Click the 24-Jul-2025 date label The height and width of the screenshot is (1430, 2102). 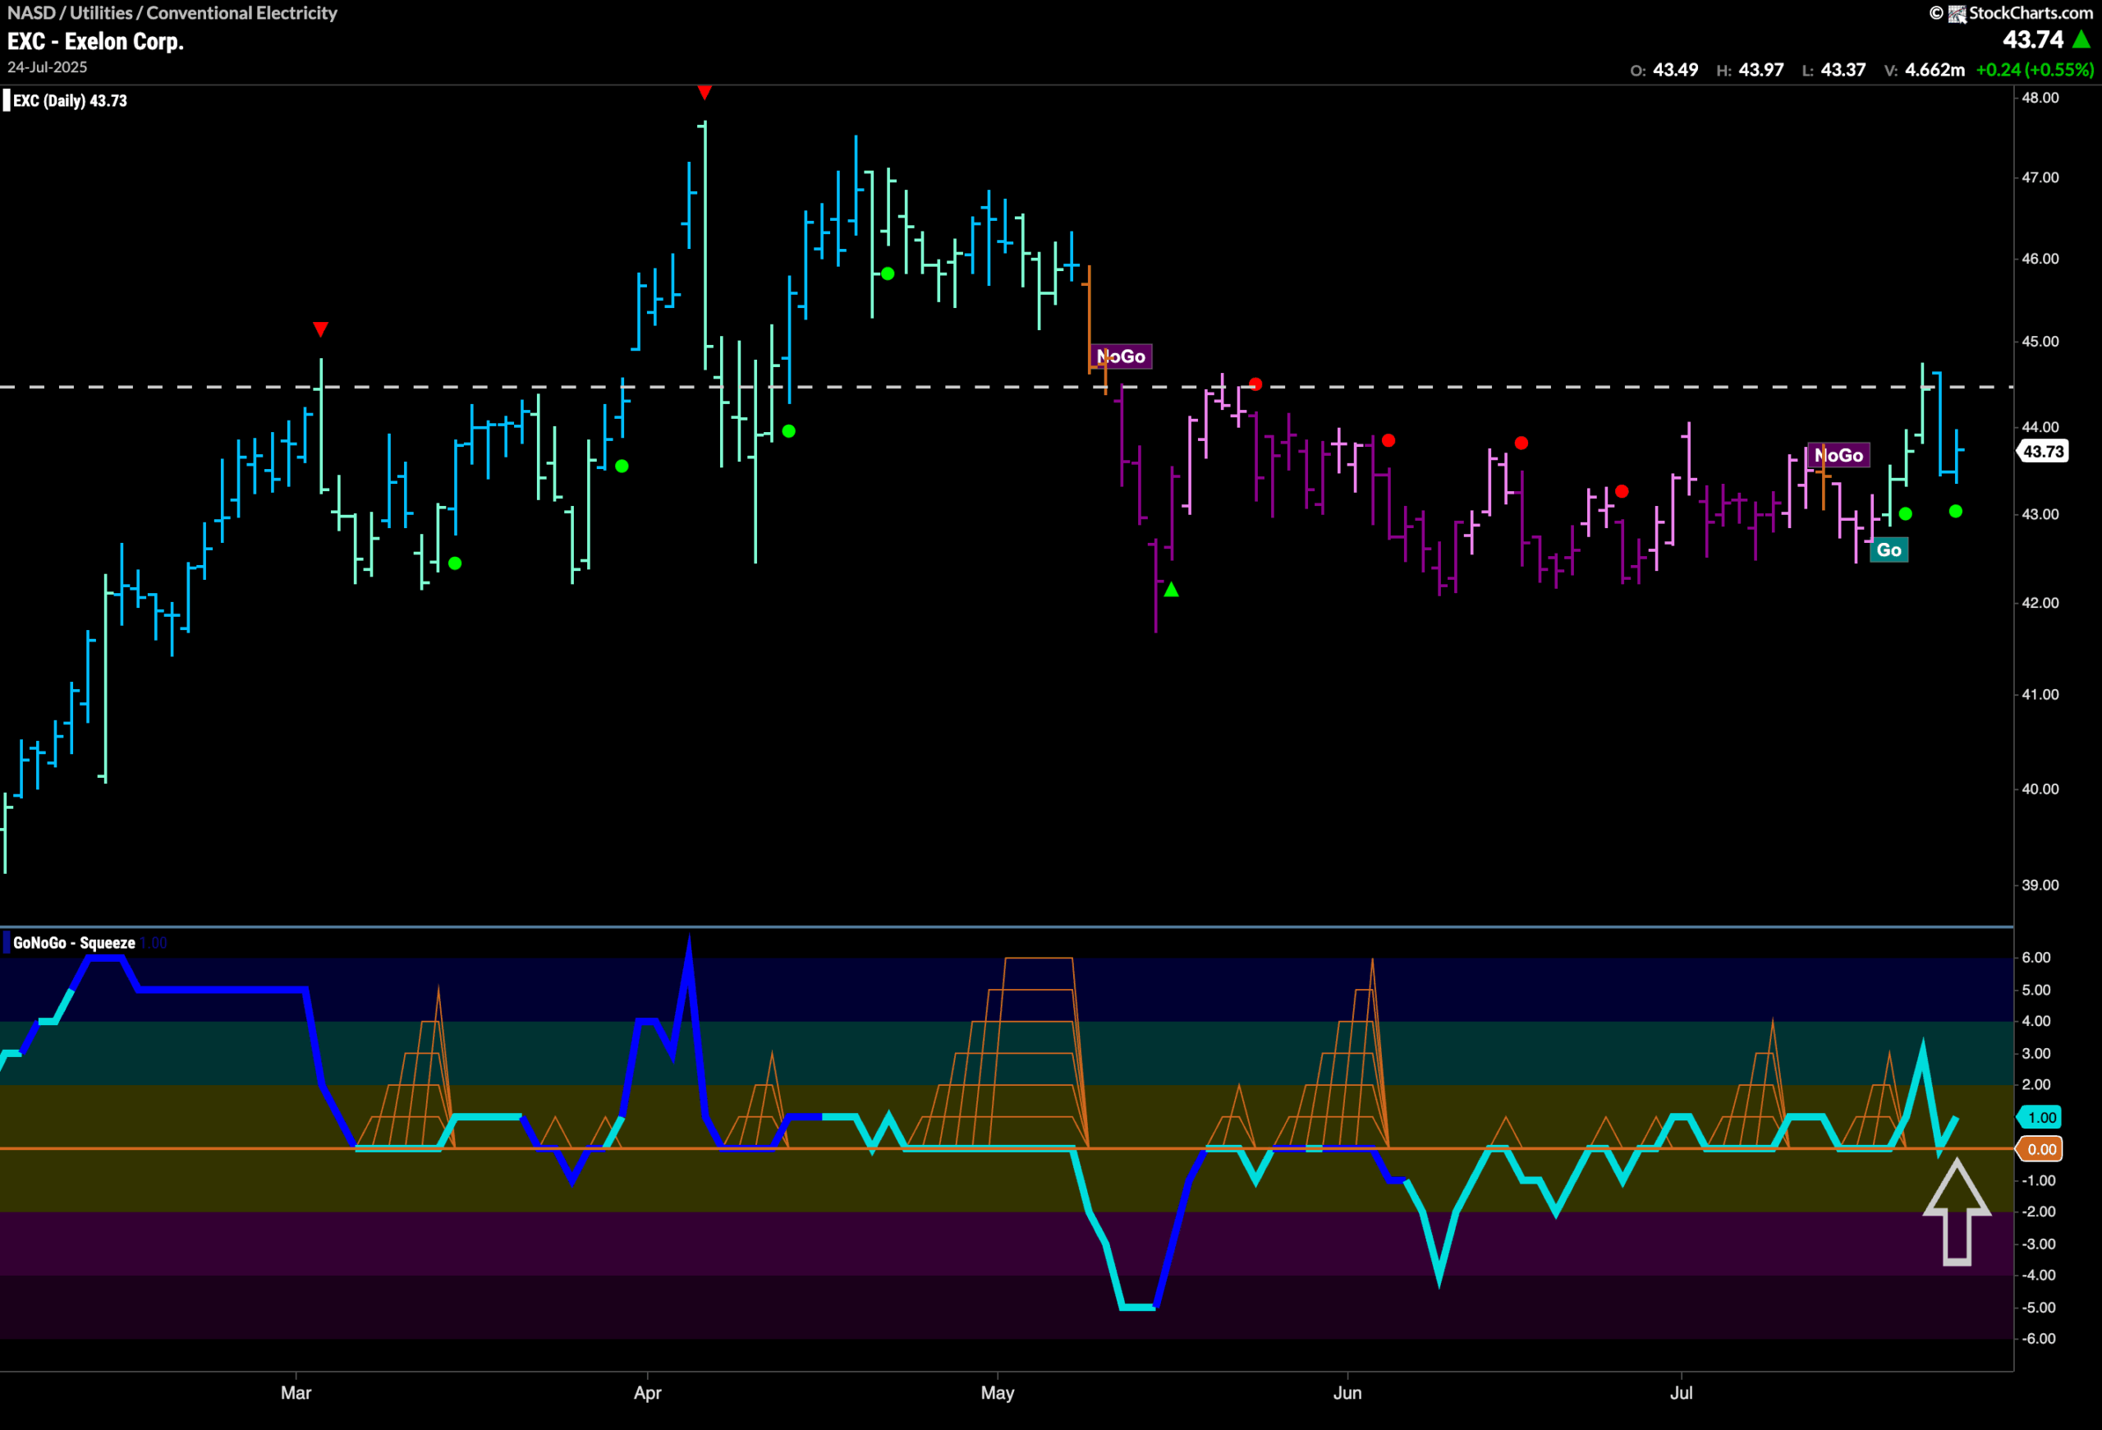coord(47,67)
